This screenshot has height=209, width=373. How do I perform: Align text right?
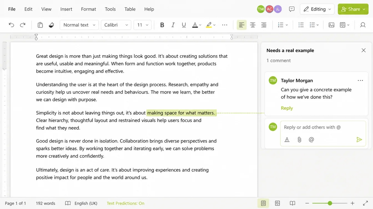click(x=264, y=25)
